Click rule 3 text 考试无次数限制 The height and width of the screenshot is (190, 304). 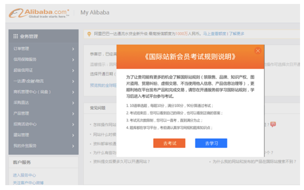[164, 120]
